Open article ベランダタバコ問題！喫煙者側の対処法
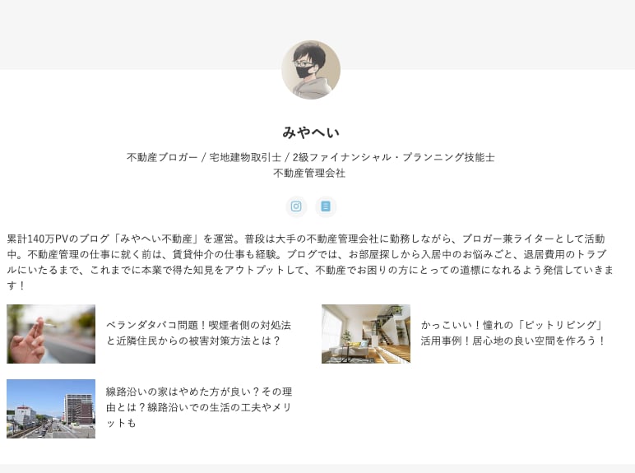This screenshot has height=473, width=635. 198,333
